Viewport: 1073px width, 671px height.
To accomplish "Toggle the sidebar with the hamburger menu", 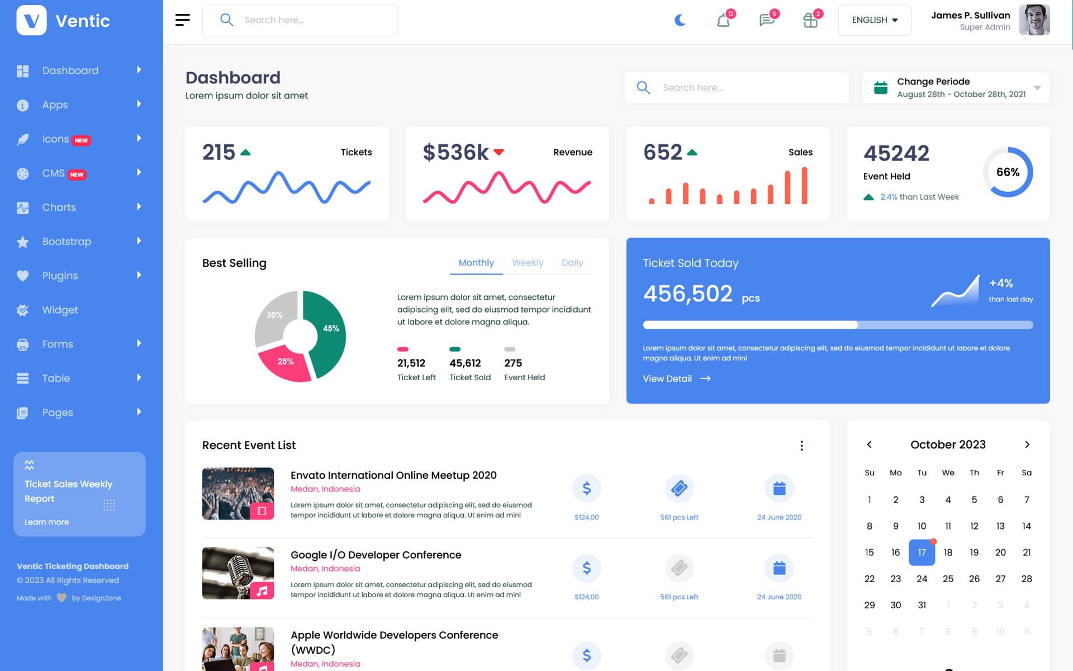I will [182, 20].
